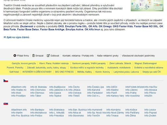Open Info-Česká Lípa portal link
Image resolution: width=167 pixels, height=125 pixels.
point(96,87)
